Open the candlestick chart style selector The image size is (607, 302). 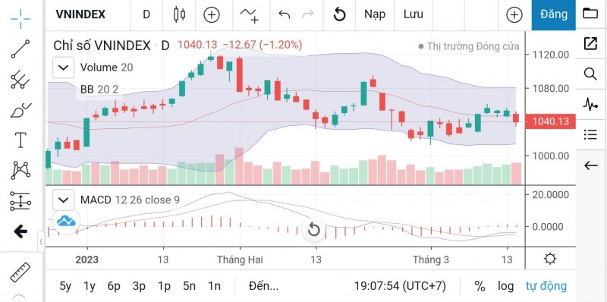pos(179,14)
